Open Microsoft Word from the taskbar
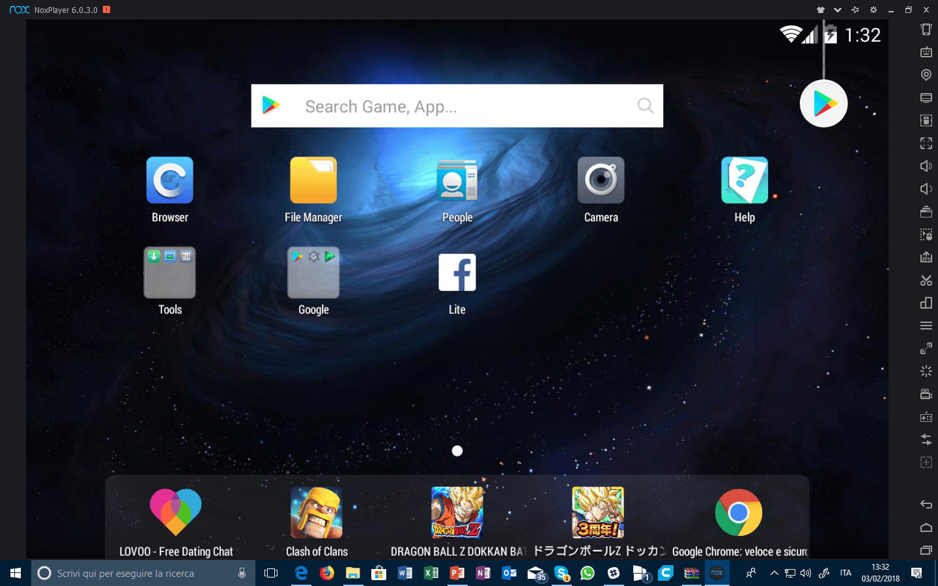This screenshot has height=586, width=938. point(405,573)
